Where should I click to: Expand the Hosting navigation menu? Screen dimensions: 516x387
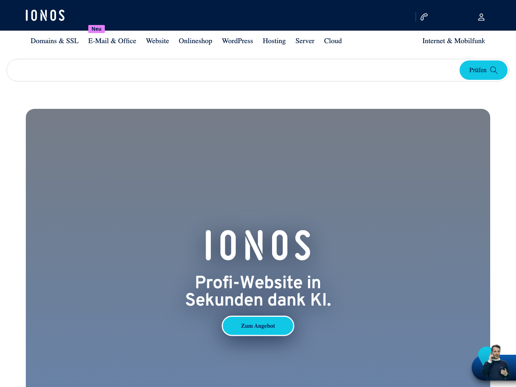pos(274,41)
